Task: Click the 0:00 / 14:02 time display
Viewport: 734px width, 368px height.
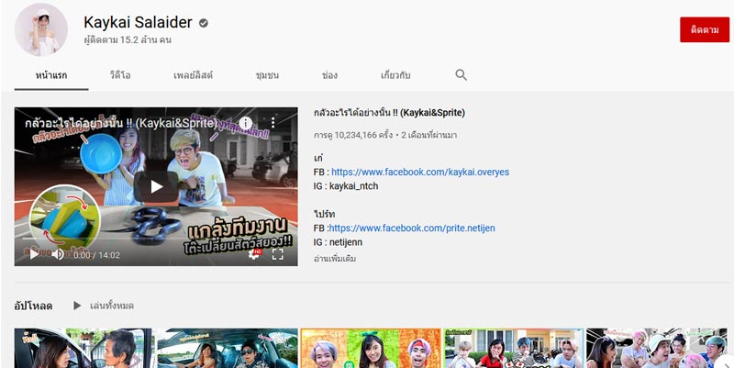Action: point(96,255)
